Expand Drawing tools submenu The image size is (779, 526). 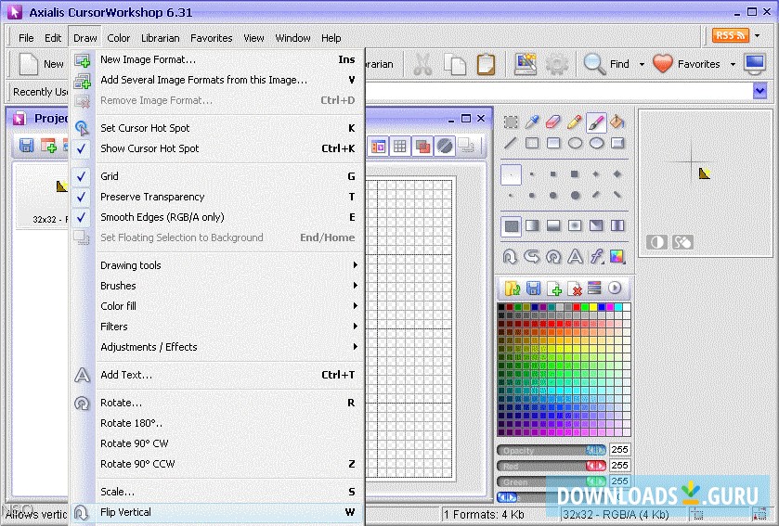click(x=217, y=265)
